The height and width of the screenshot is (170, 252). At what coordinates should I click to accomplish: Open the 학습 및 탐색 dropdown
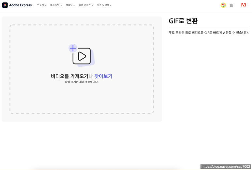104,5
